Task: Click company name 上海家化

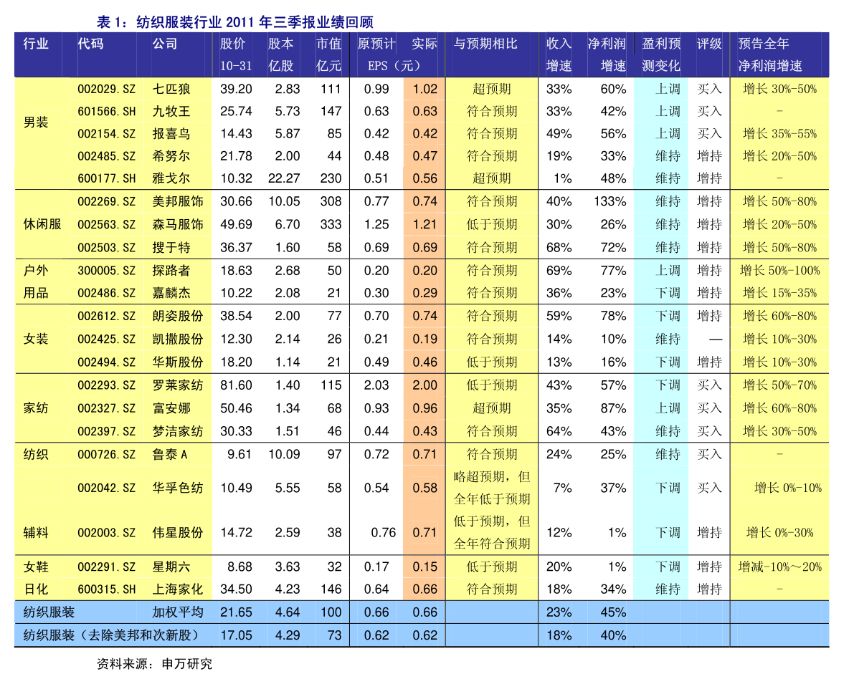Action: [x=178, y=589]
